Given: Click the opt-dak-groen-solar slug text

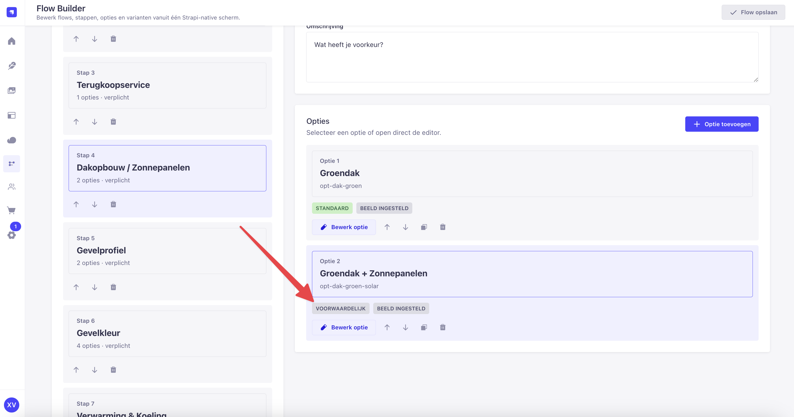Looking at the screenshot, I should pos(349,286).
